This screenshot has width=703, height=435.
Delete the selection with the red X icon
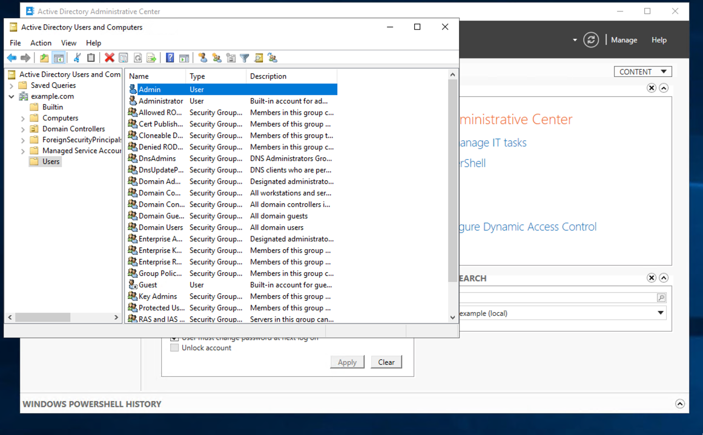point(110,58)
